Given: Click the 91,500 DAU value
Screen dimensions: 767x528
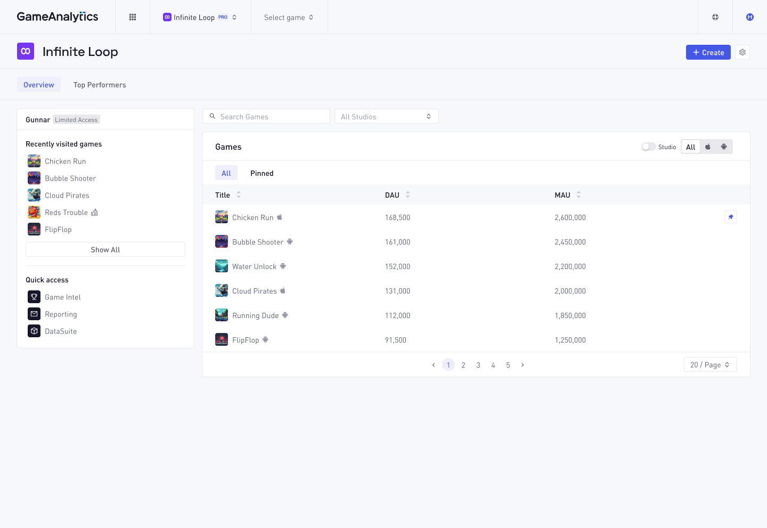Looking at the screenshot, I should [x=396, y=340].
